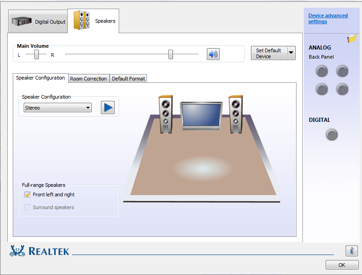This screenshot has width=362, height=275.
Task: Click the right speaker in the room
Action: 236,114
